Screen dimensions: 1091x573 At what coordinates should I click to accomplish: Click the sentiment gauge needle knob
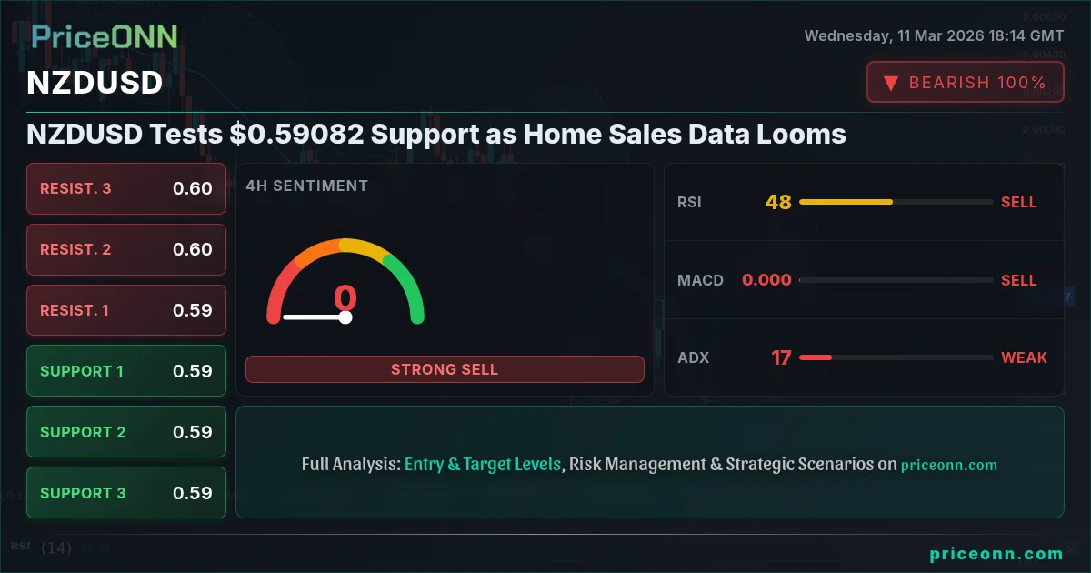point(345,317)
